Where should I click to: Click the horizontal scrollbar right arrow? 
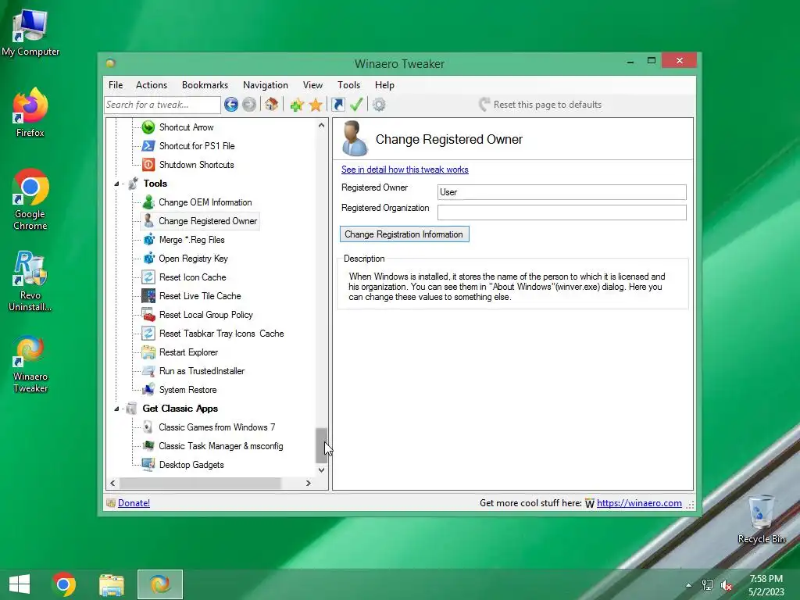pos(308,483)
